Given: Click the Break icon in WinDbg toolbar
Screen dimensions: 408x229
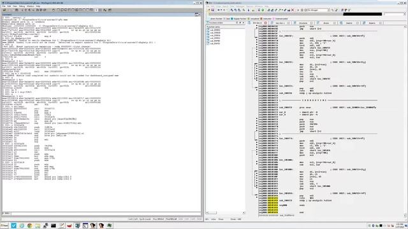Looking at the screenshot, I should point(33,10).
